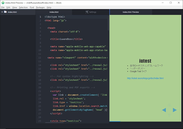Image resolution: width=183 pixels, height=129 pixels.
Task: Click line number 1 in the gutter
Action: point(40,17)
